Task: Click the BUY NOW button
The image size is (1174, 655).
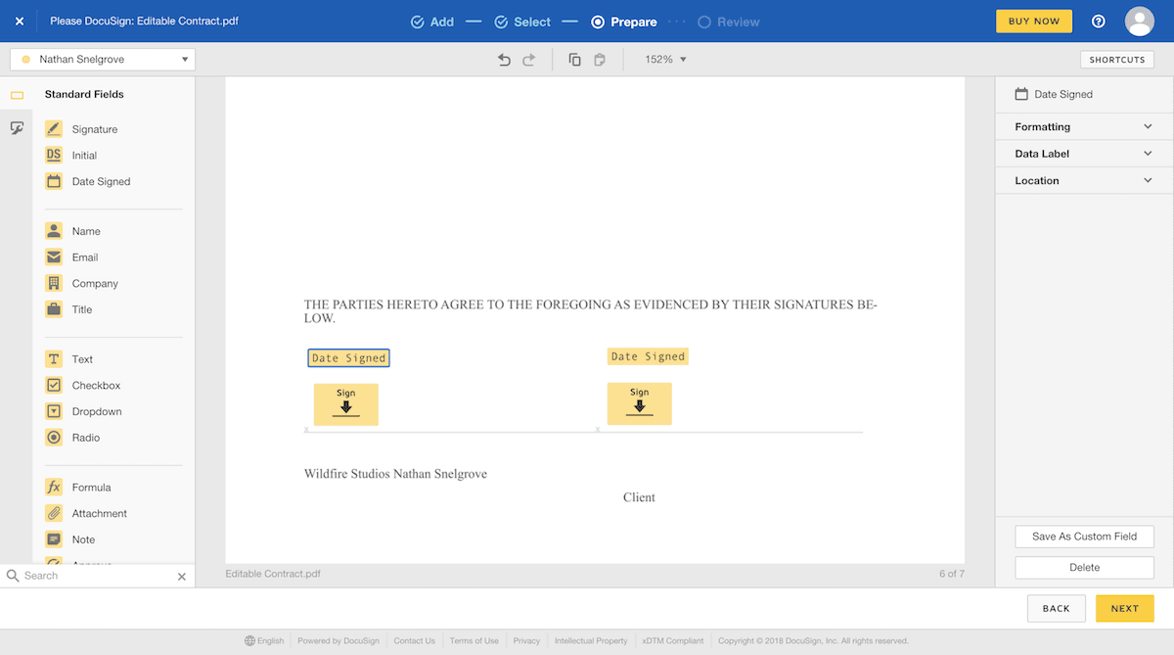Action: tap(1034, 22)
